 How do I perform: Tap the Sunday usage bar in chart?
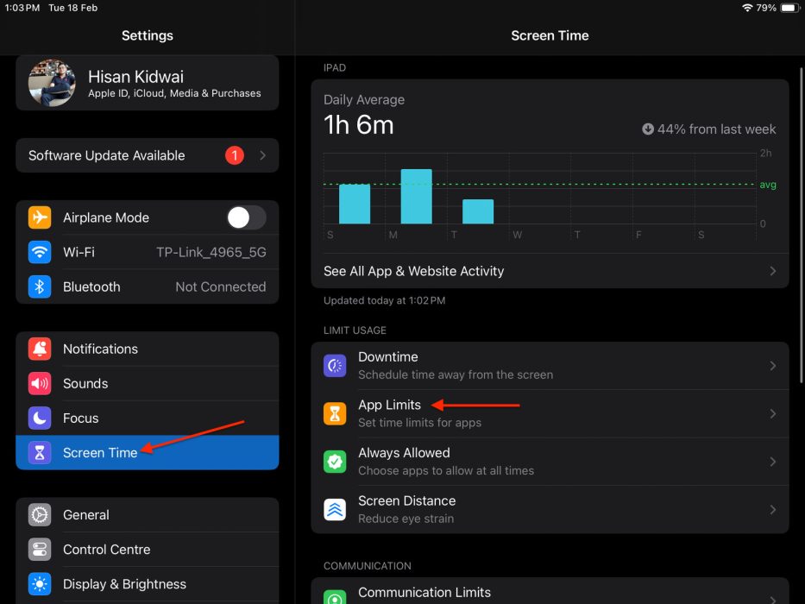coord(355,204)
